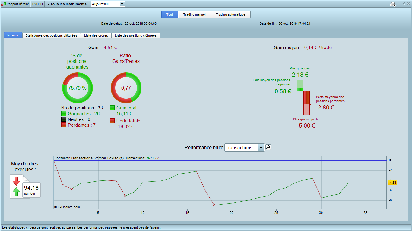Click the '78,79 %' percentage value

(77, 88)
